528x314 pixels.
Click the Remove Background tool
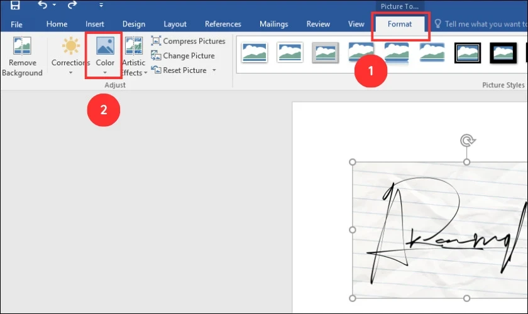click(22, 58)
